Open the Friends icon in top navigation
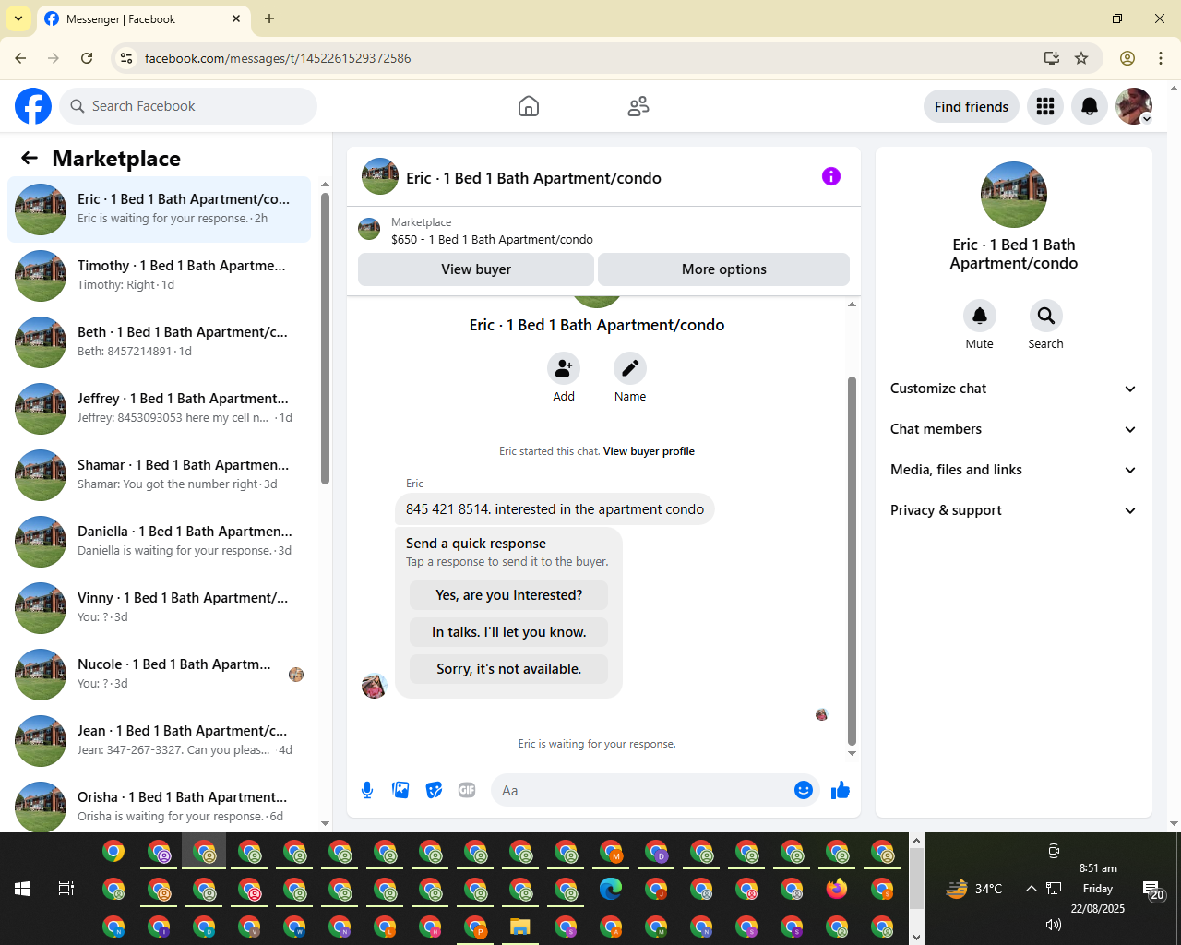This screenshot has width=1181, height=945. (638, 106)
